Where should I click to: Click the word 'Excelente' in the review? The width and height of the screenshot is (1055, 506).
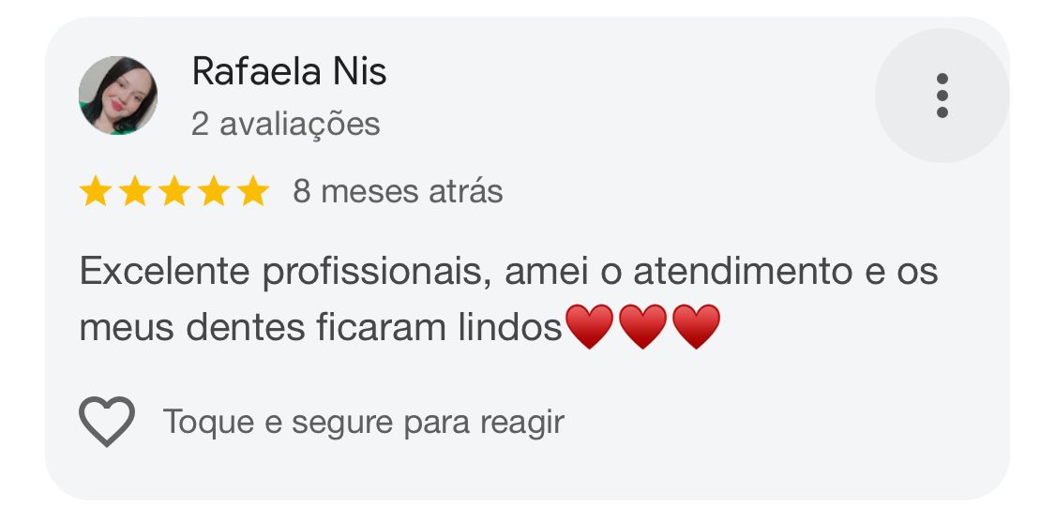click(165, 273)
